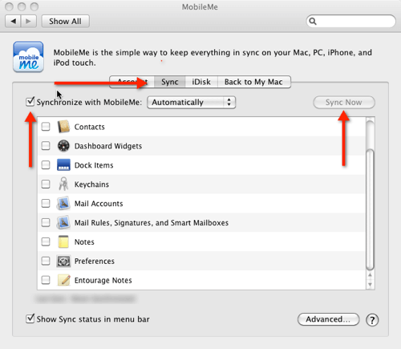Click the MobileMe window title

coord(200,6)
